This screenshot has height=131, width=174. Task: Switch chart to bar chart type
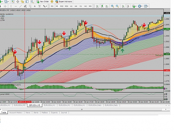pos(97,6)
